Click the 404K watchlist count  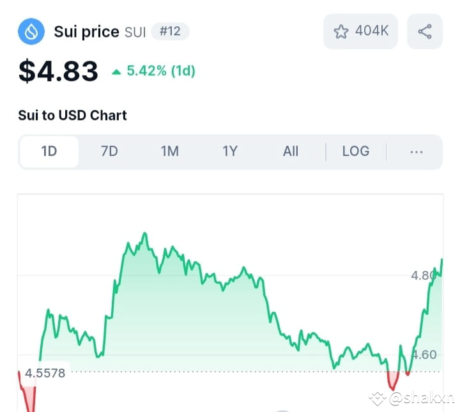tap(372, 31)
